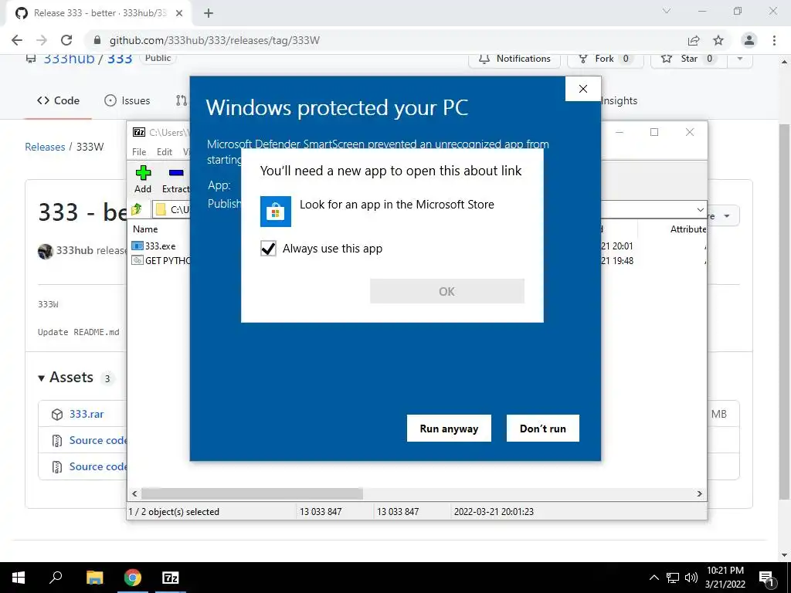Click 7-Zip horizontal scrollbar thumb
The width and height of the screenshot is (791, 593).
tap(252, 493)
